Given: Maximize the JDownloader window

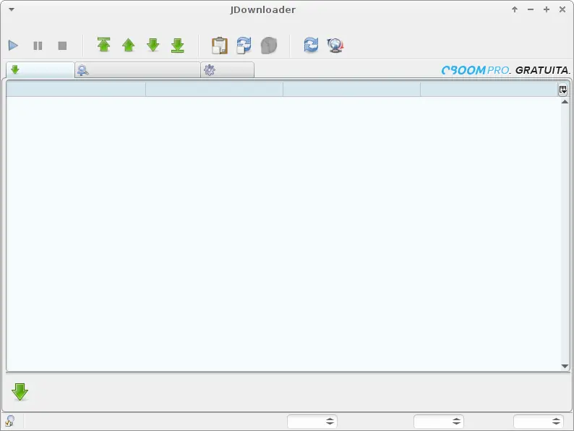Looking at the screenshot, I should pos(547,9).
